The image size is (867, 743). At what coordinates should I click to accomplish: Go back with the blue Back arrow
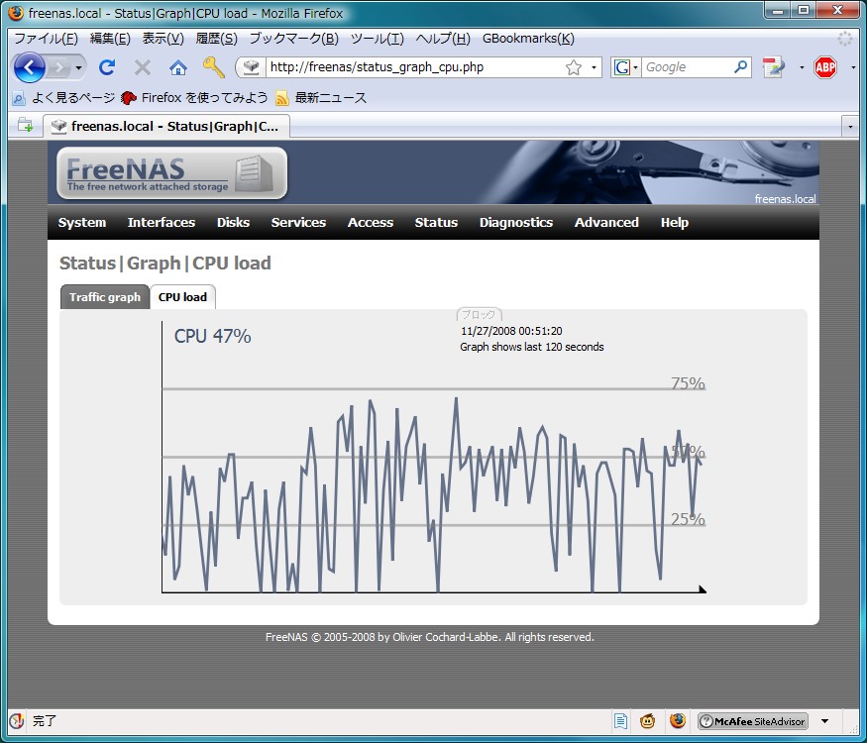click(30, 67)
